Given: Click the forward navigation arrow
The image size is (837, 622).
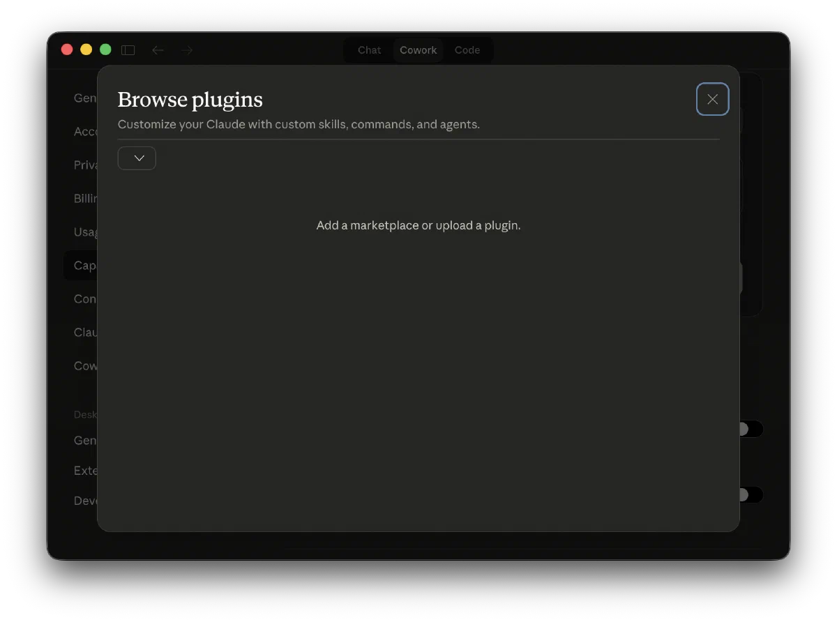Looking at the screenshot, I should pyautogui.click(x=186, y=50).
